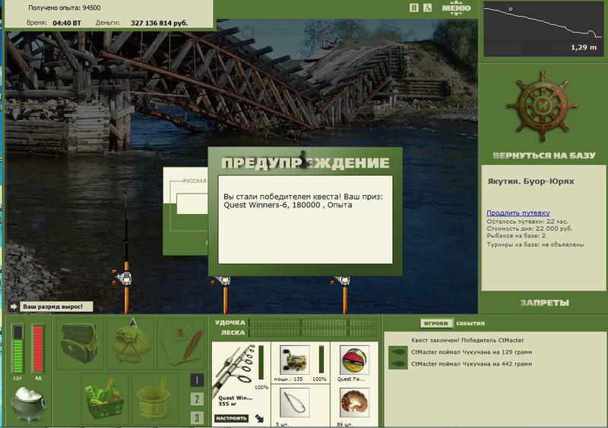Switch to the ИГРОКИ tab
This screenshot has height=428, width=608.
[x=435, y=323]
